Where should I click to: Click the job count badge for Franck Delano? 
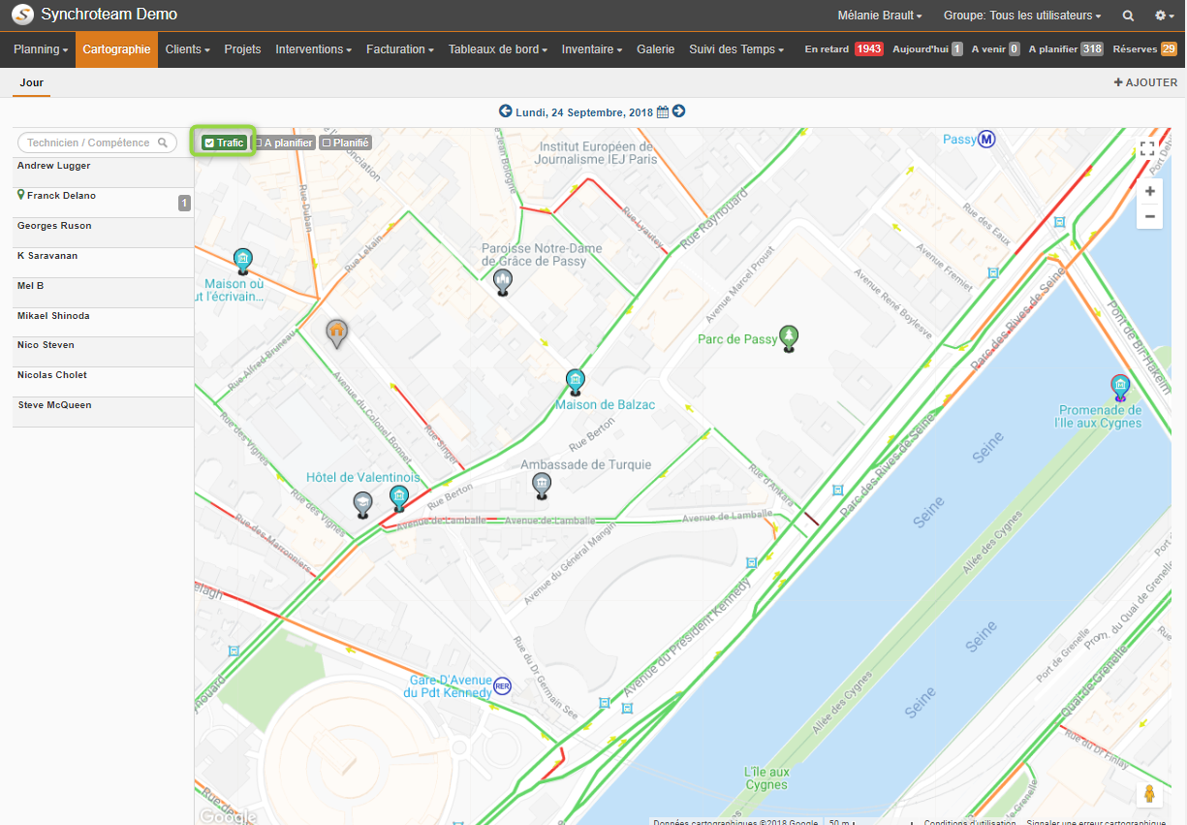(x=184, y=204)
